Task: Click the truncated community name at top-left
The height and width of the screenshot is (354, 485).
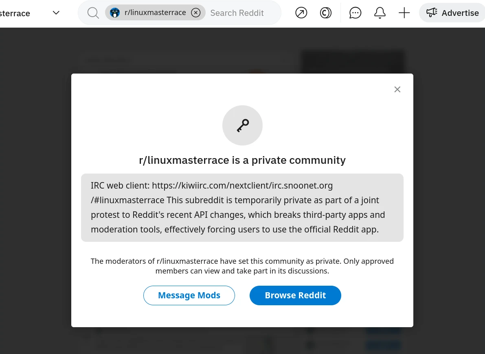Action: (15, 13)
